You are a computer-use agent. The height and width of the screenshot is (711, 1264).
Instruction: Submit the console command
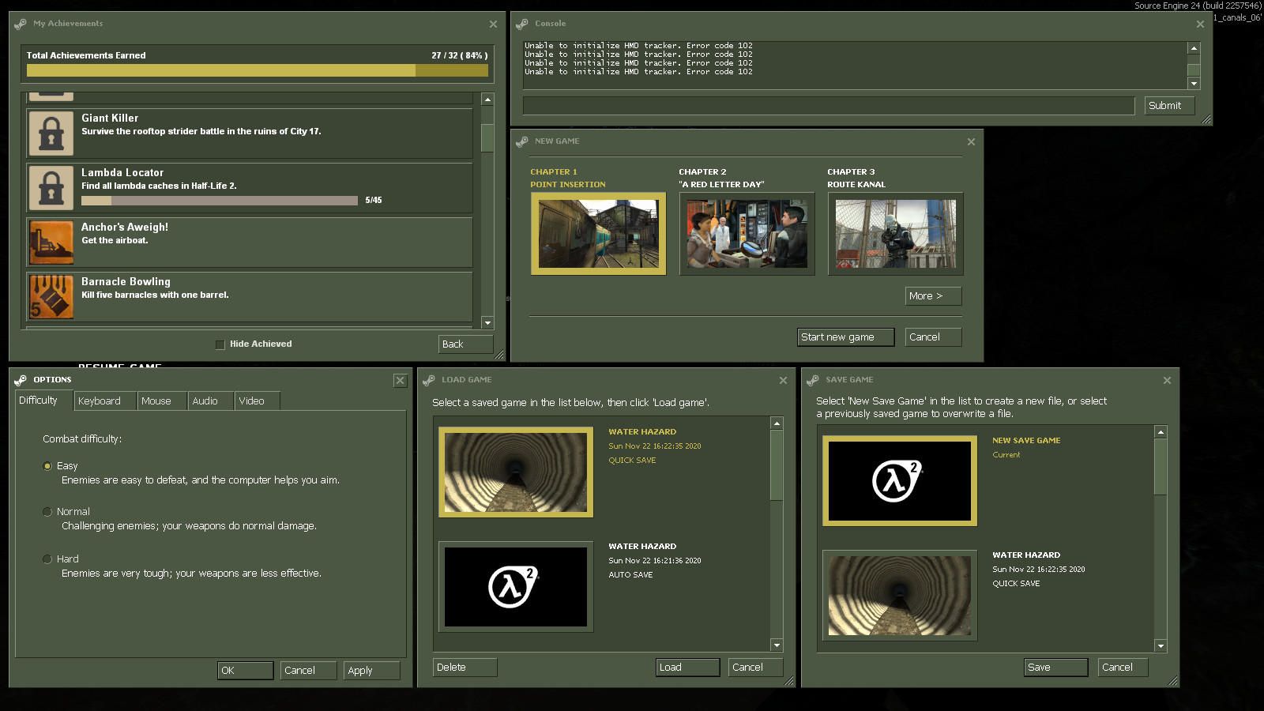point(1169,105)
